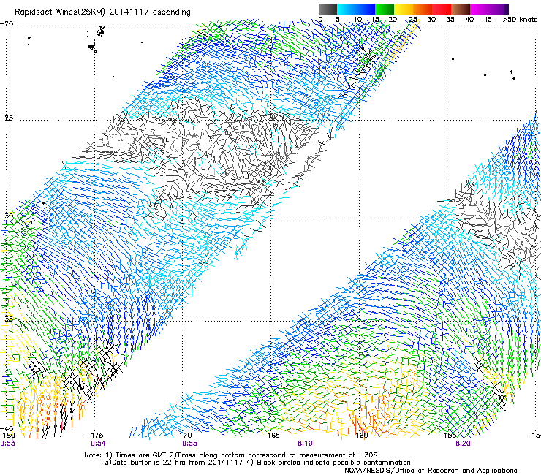The height and width of the screenshot is (475, 541).
Task: Click the latitude label '-35'
Action: tap(7, 319)
